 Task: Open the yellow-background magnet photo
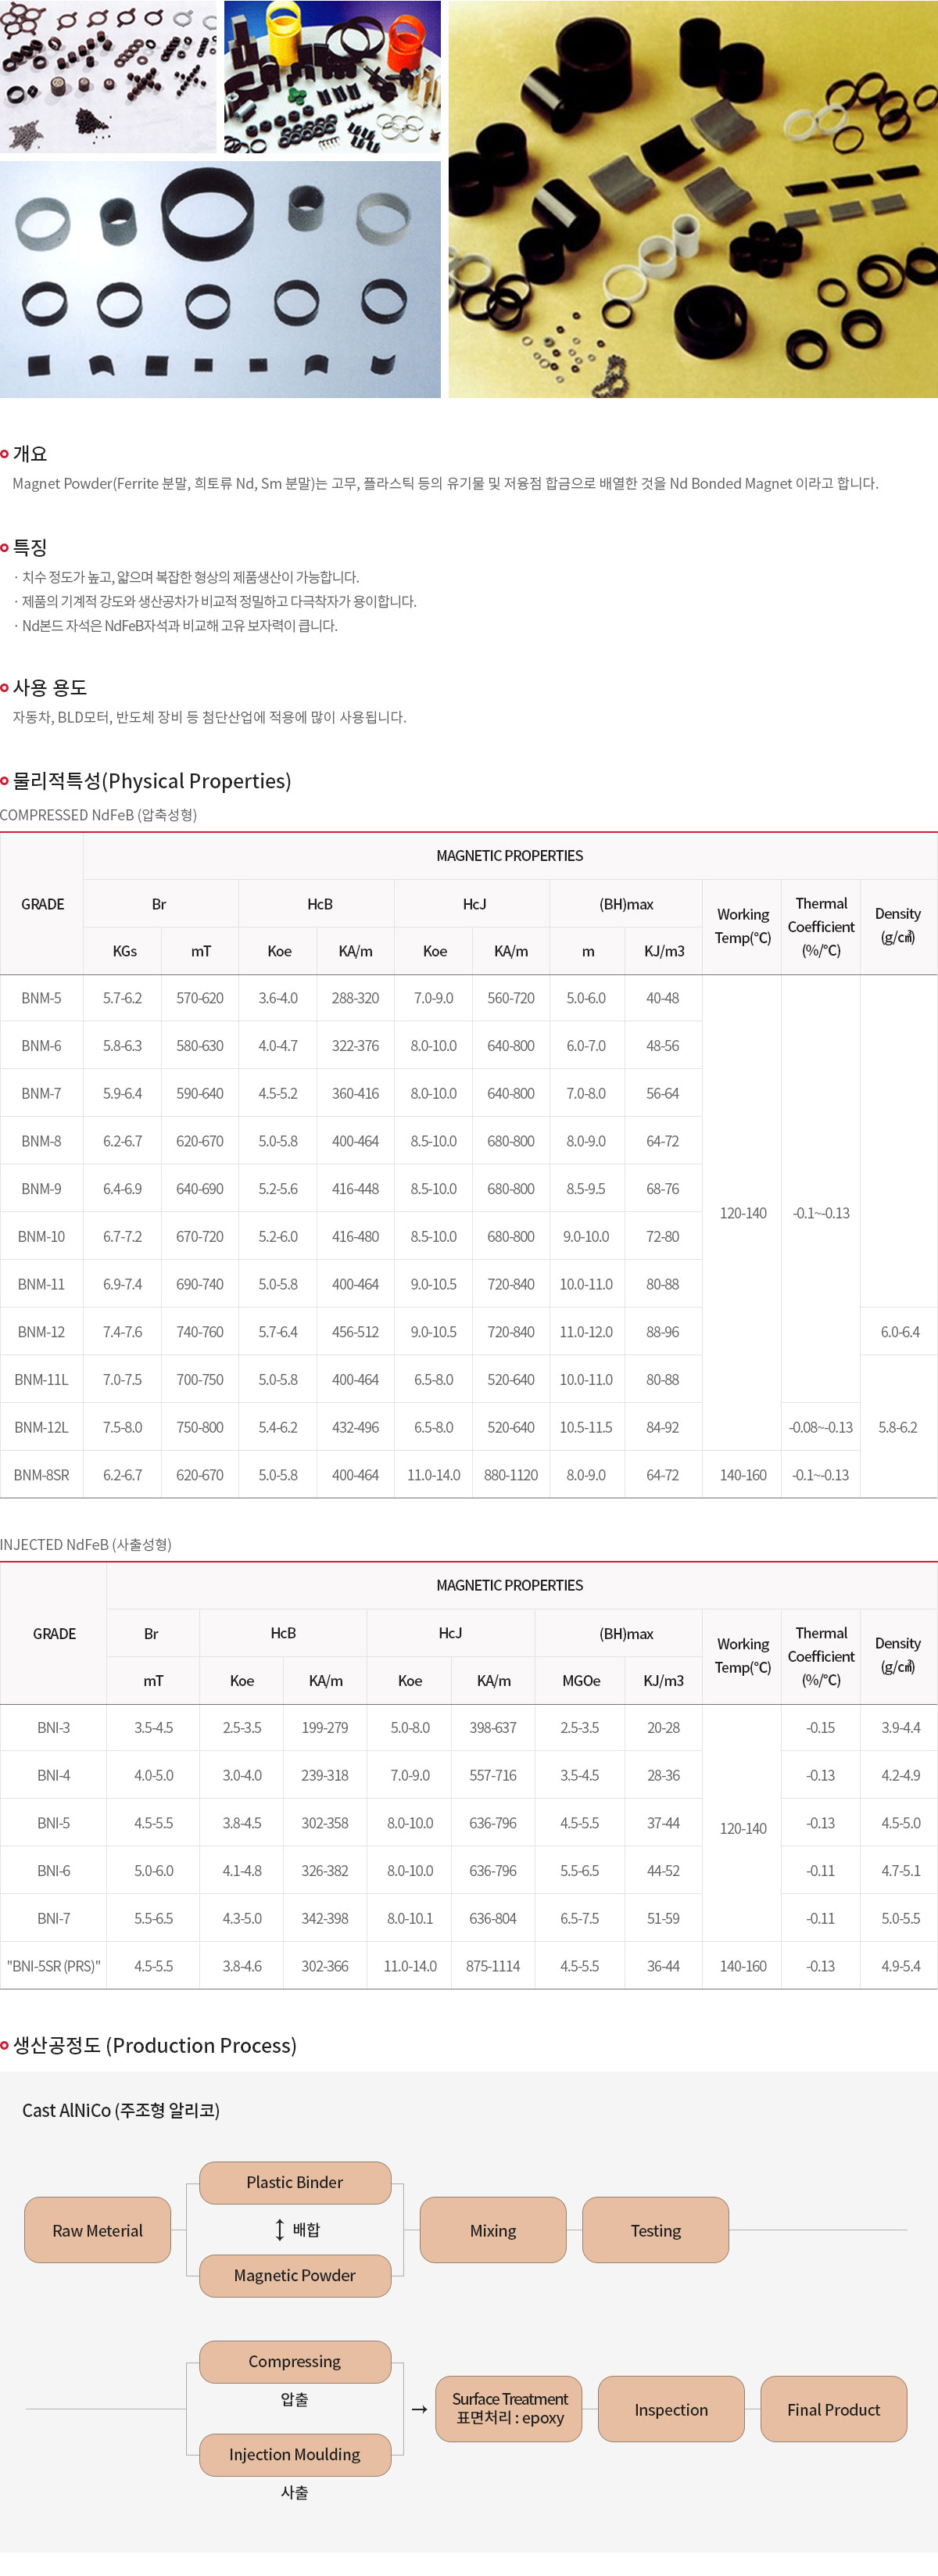coord(692,199)
